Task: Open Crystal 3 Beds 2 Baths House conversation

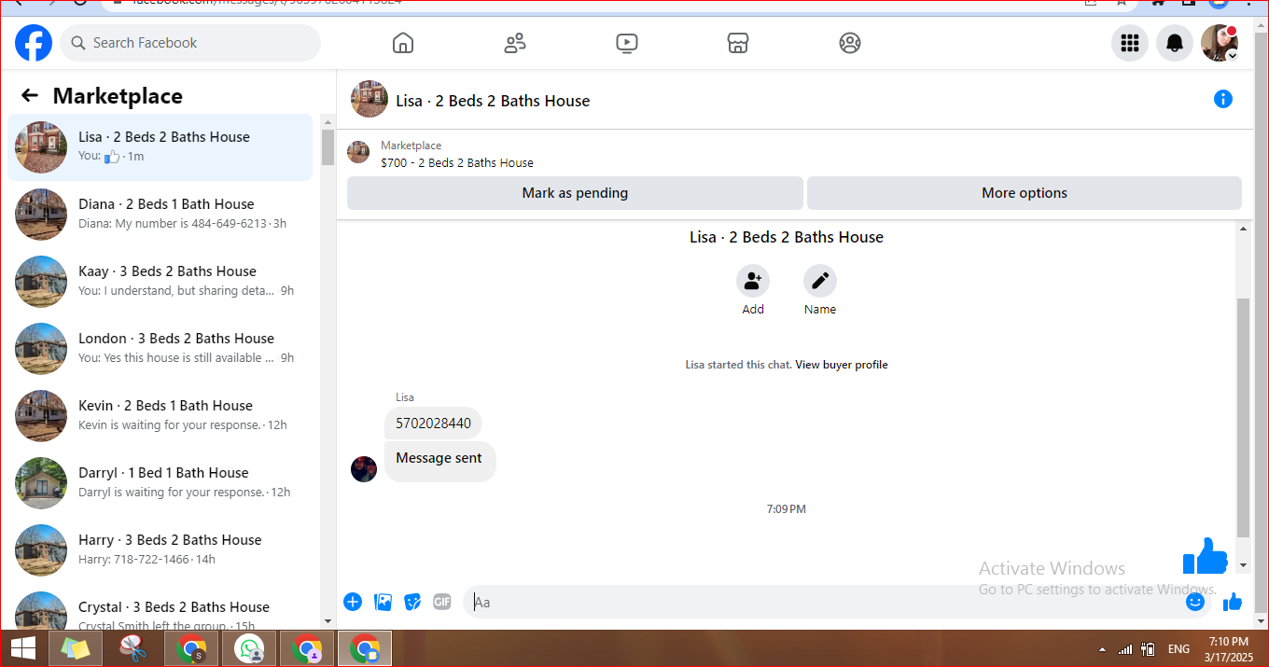Action: [x=160, y=608]
